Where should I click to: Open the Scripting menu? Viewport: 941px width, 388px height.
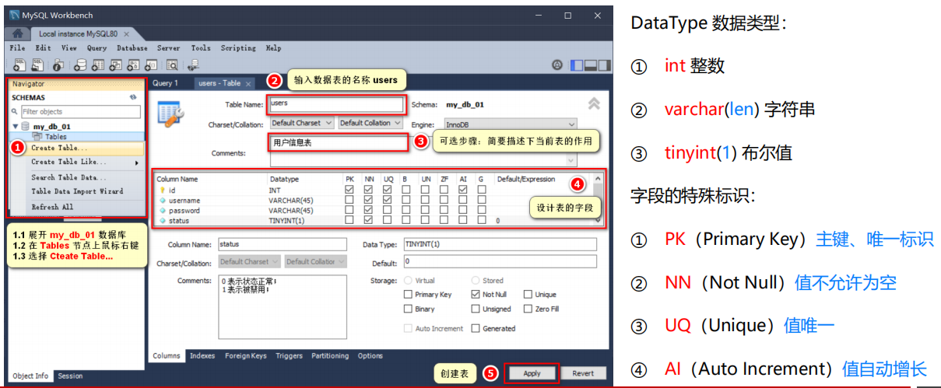(x=238, y=48)
